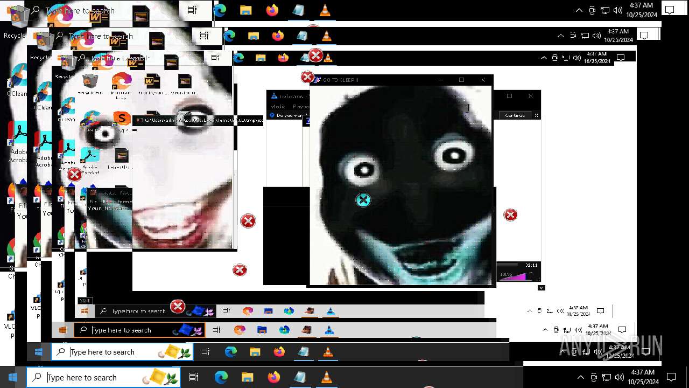Dismiss the VLC prompt bar with its X
689x388 pixels.
tap(536, 115)
